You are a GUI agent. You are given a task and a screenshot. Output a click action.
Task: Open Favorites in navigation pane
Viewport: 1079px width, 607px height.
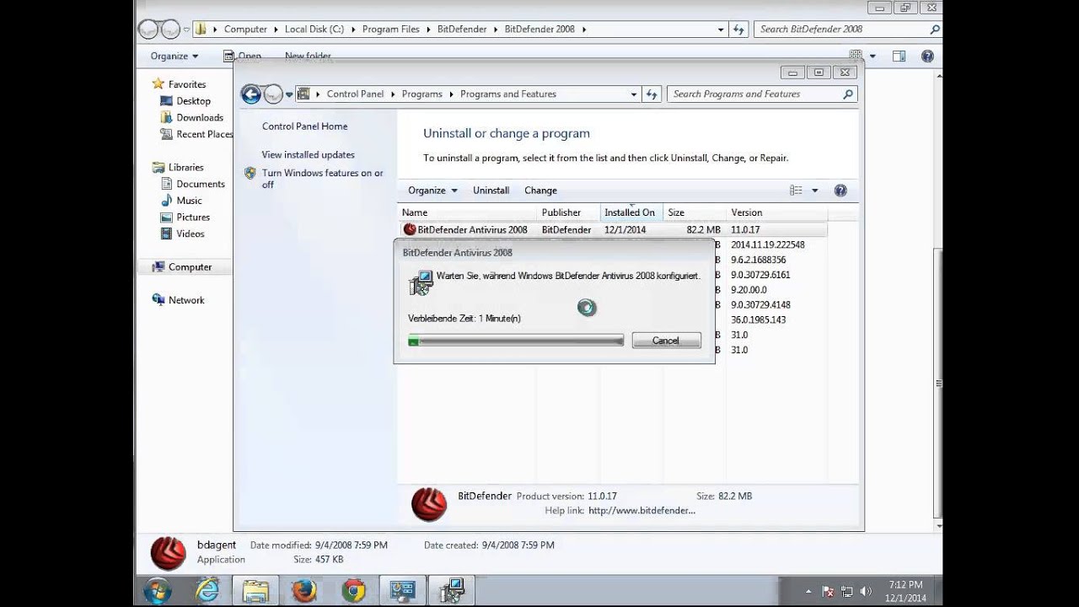(x=187, y=84)
